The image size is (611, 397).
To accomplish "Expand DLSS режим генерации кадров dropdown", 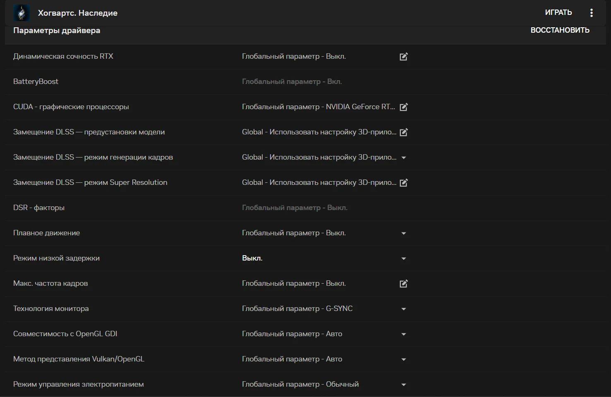I will pyautogui.click(x=404, y=158).
